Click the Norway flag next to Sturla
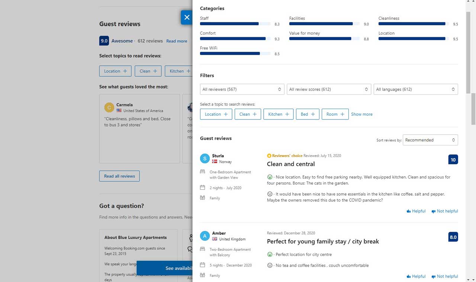Viewport: 476px width, 282px height. click(x=215, y=161)
